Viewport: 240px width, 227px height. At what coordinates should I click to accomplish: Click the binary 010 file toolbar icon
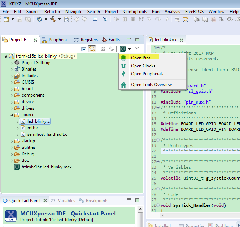point(66,19)
